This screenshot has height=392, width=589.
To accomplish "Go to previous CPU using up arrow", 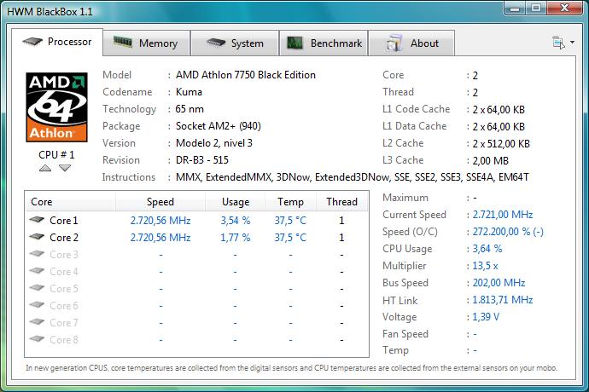I will pos(45,168).
